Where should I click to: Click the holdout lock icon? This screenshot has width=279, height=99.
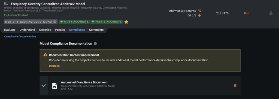(271, 13)
